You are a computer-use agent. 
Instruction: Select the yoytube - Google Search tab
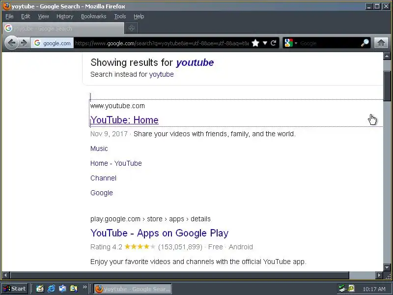coord(63,29)
